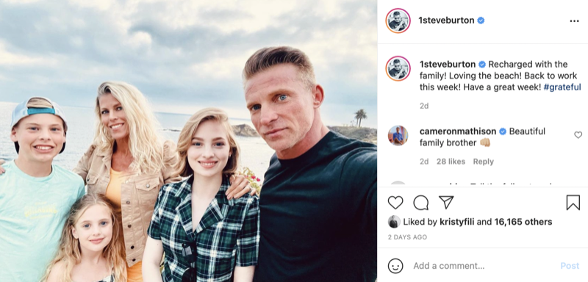Open 1steveburton profile picture in header

(x=398, y=21)
